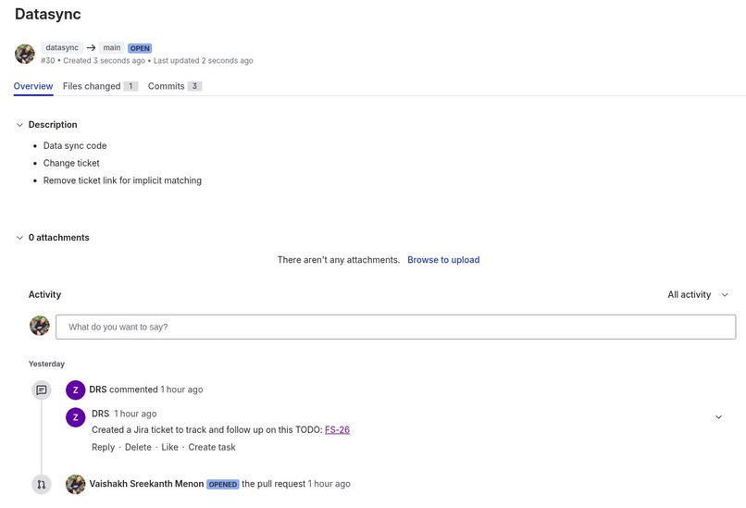Expand the DRS comment options chevron
Screen dimensions: 746x508
(x=718, y=417)
